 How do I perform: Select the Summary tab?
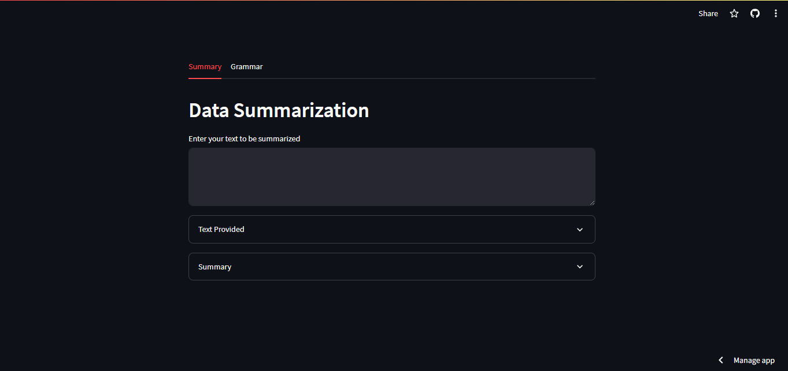[205, 67]
